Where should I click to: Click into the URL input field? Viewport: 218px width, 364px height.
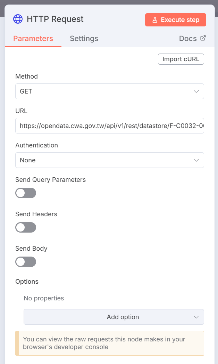pyautogui.click(x=109, y=126)
